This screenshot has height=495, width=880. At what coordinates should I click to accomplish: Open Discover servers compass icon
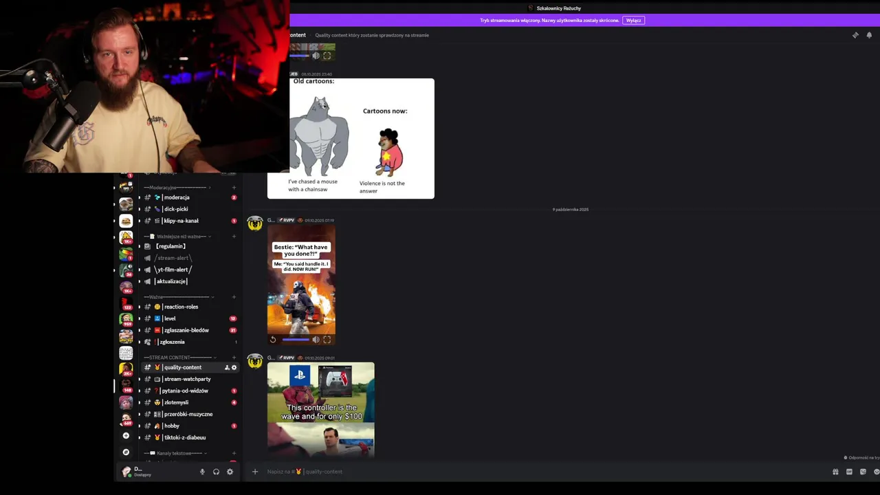click(x=126, y=452)
